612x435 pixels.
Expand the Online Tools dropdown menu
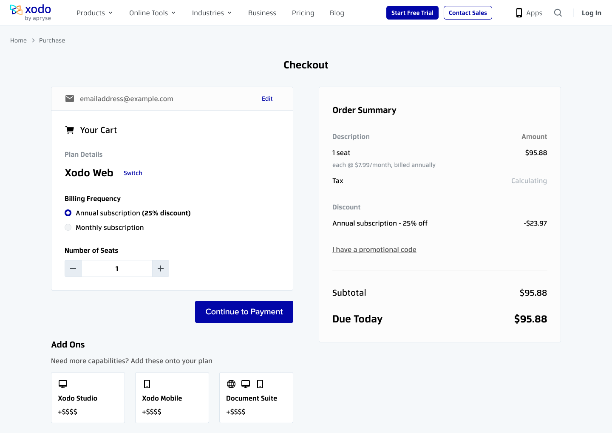pos(152,13)
